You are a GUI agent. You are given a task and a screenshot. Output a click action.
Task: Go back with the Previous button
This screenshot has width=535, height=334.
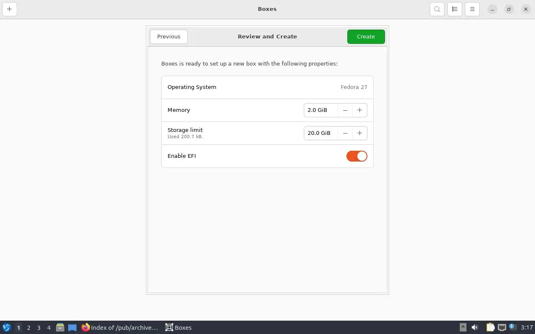point(169,37)
